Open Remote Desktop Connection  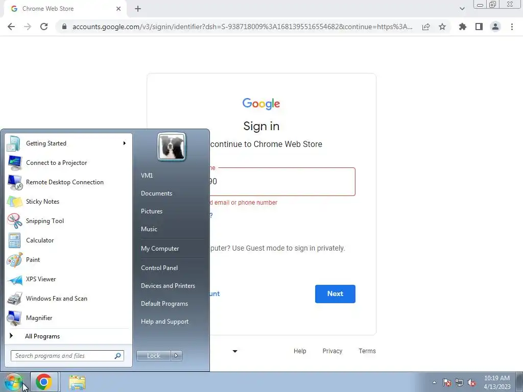pos(68,182)
